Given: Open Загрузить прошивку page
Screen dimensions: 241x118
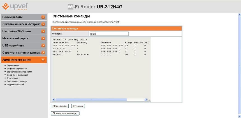Looking at the screenshot, I should [x=17, y=69].
